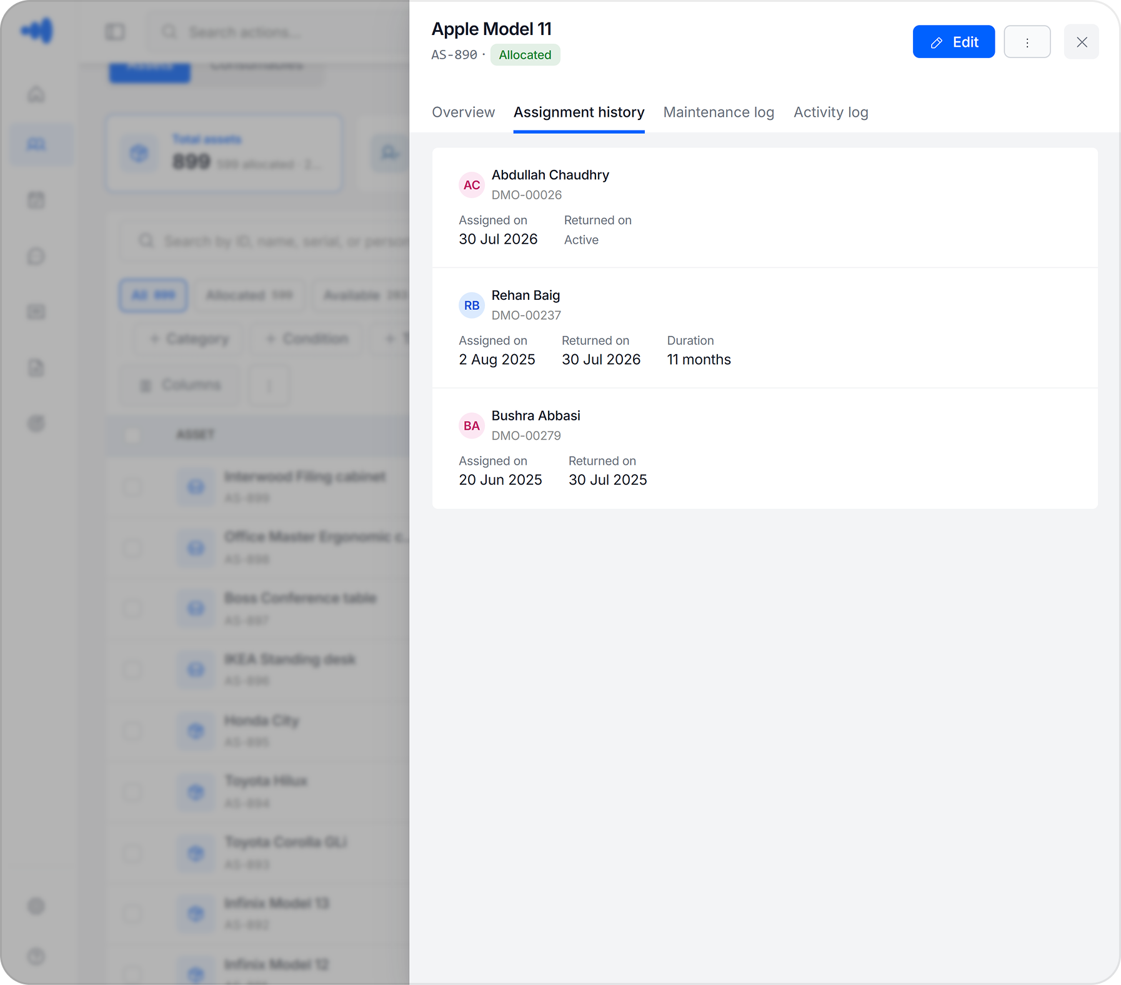Check the Honda City row checkbox

132,731
